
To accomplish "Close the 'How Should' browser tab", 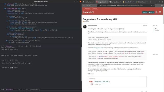I will [134, 2].
